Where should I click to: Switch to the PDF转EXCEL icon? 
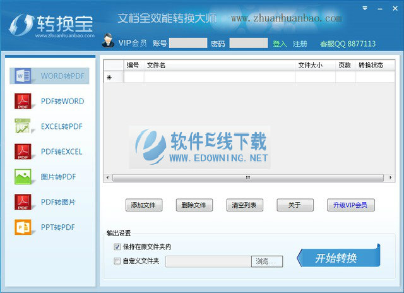(23, 152)
